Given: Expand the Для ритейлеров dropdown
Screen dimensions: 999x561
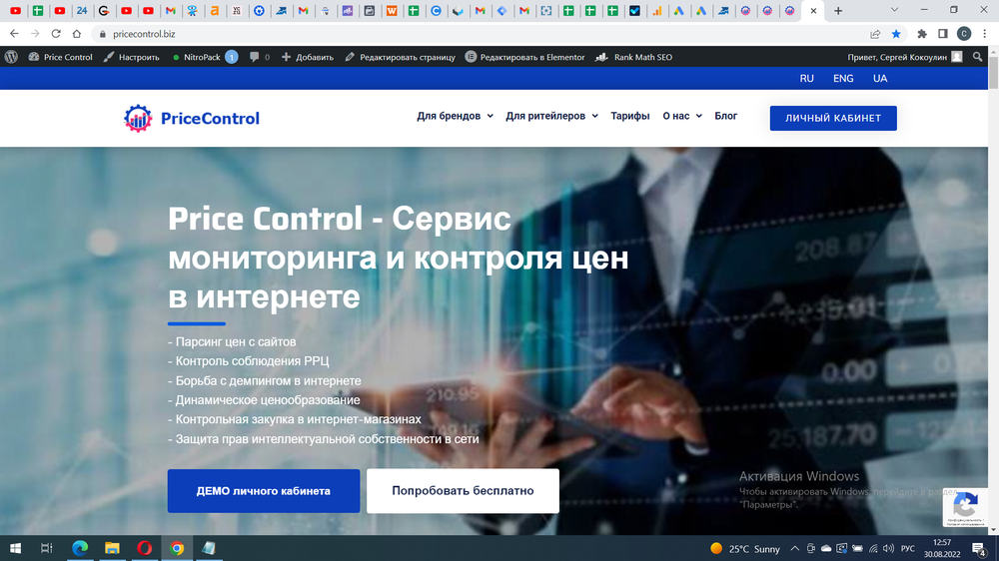Looking at the screenshot, I should pos(551,116).
